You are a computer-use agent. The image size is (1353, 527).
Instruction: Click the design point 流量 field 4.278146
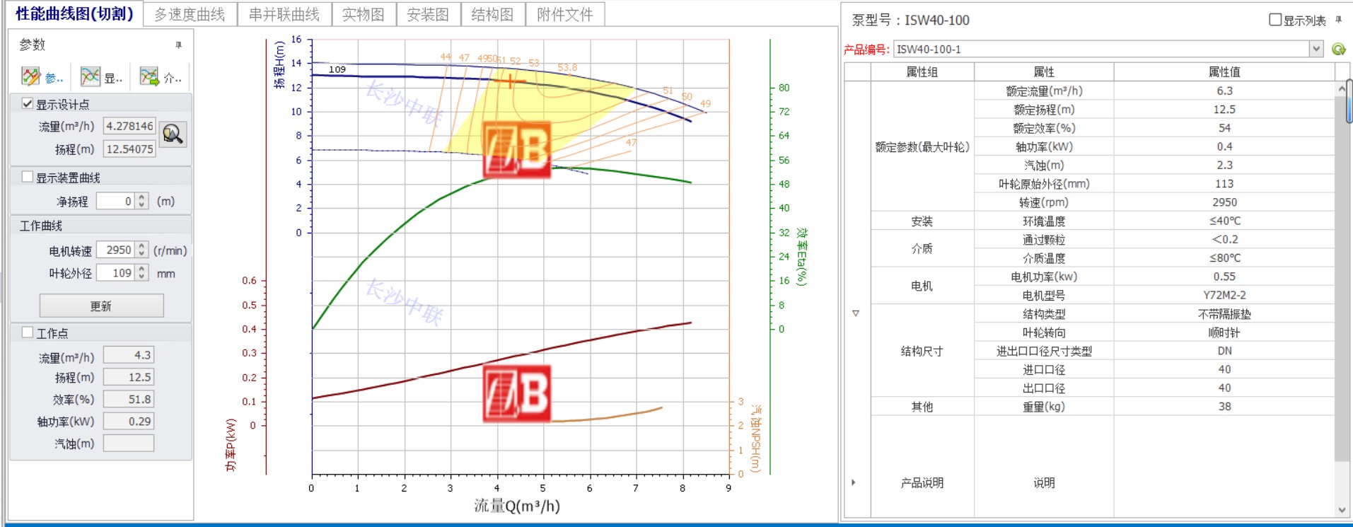pos(129,126)
